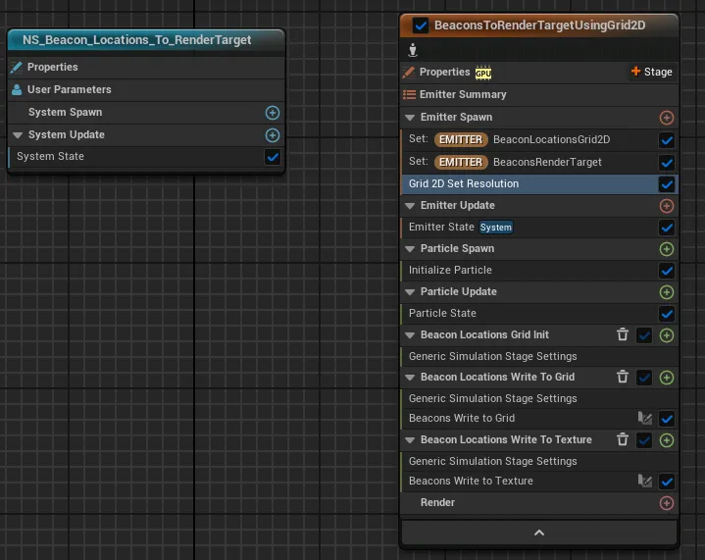Toggle the Particle State module checkbox

point(667,314)
